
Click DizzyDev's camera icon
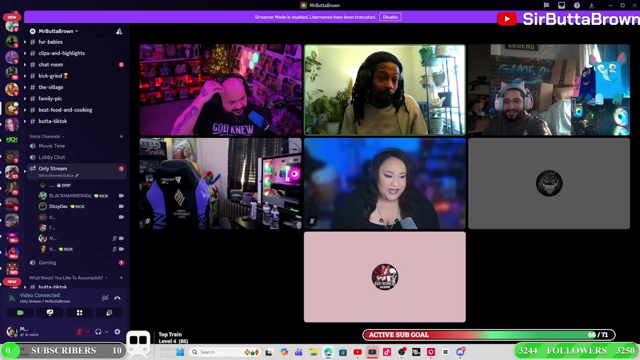pos(121,206)
